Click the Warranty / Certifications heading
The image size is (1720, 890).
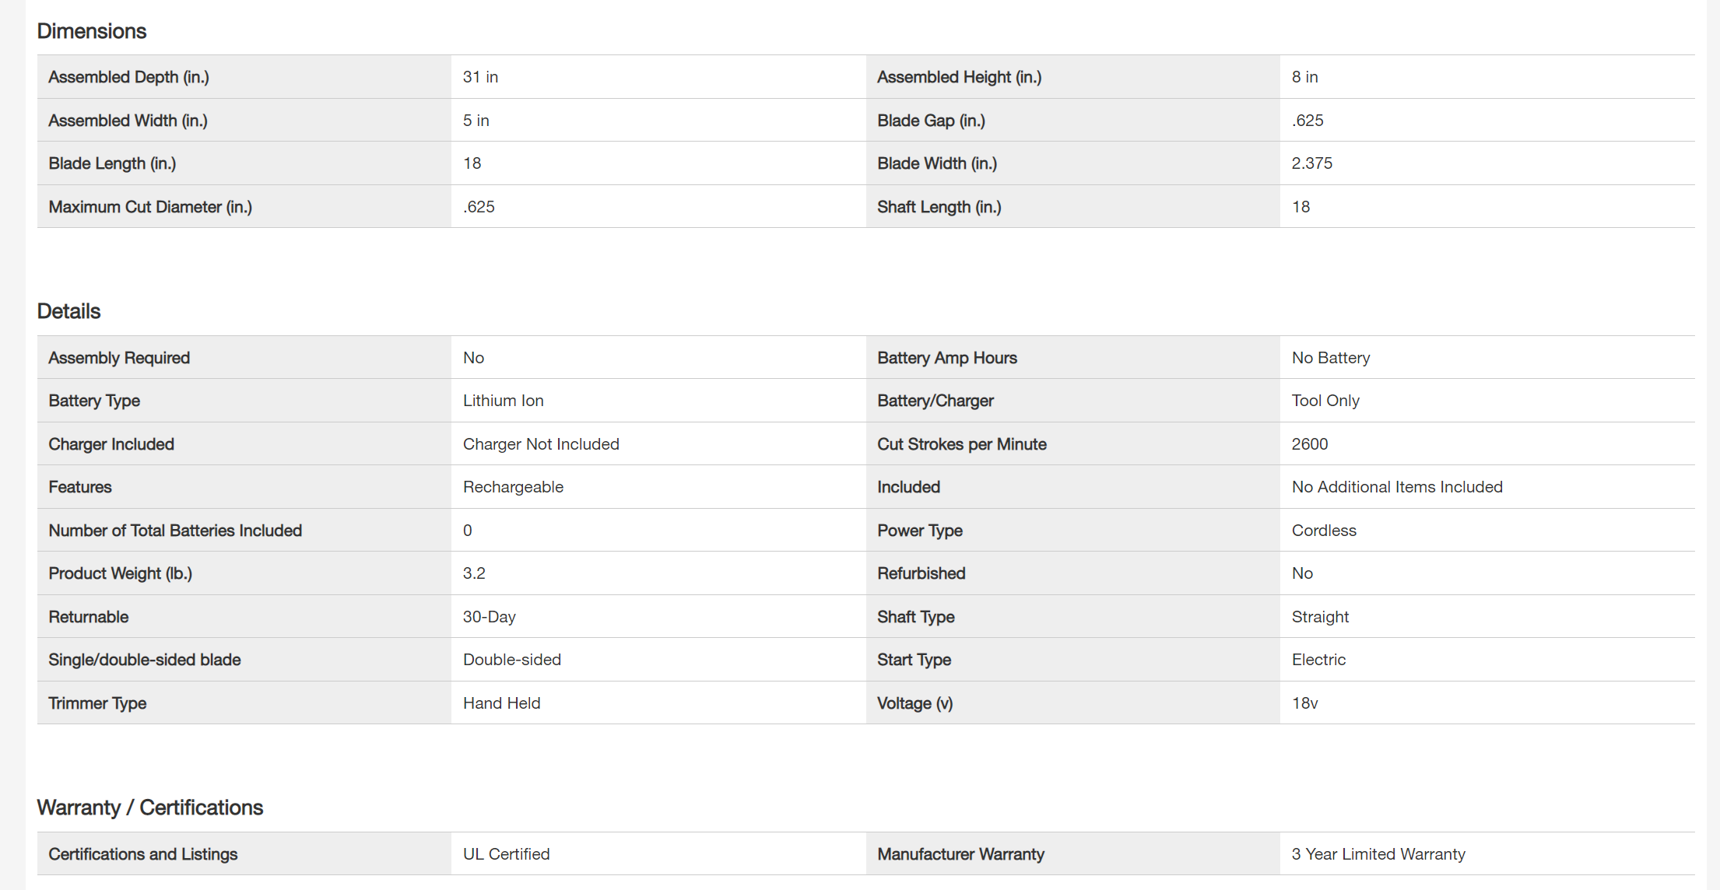pyautogui.click(x=150, y=808)
